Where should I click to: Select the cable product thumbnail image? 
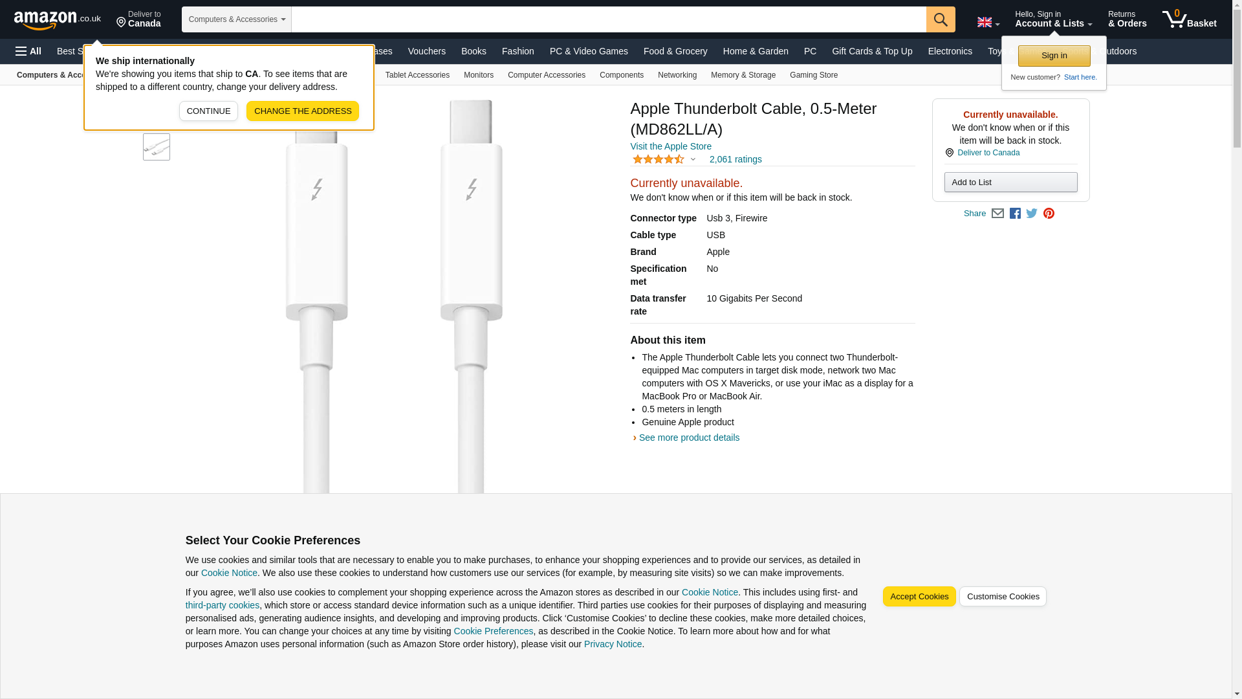(157, 148)
